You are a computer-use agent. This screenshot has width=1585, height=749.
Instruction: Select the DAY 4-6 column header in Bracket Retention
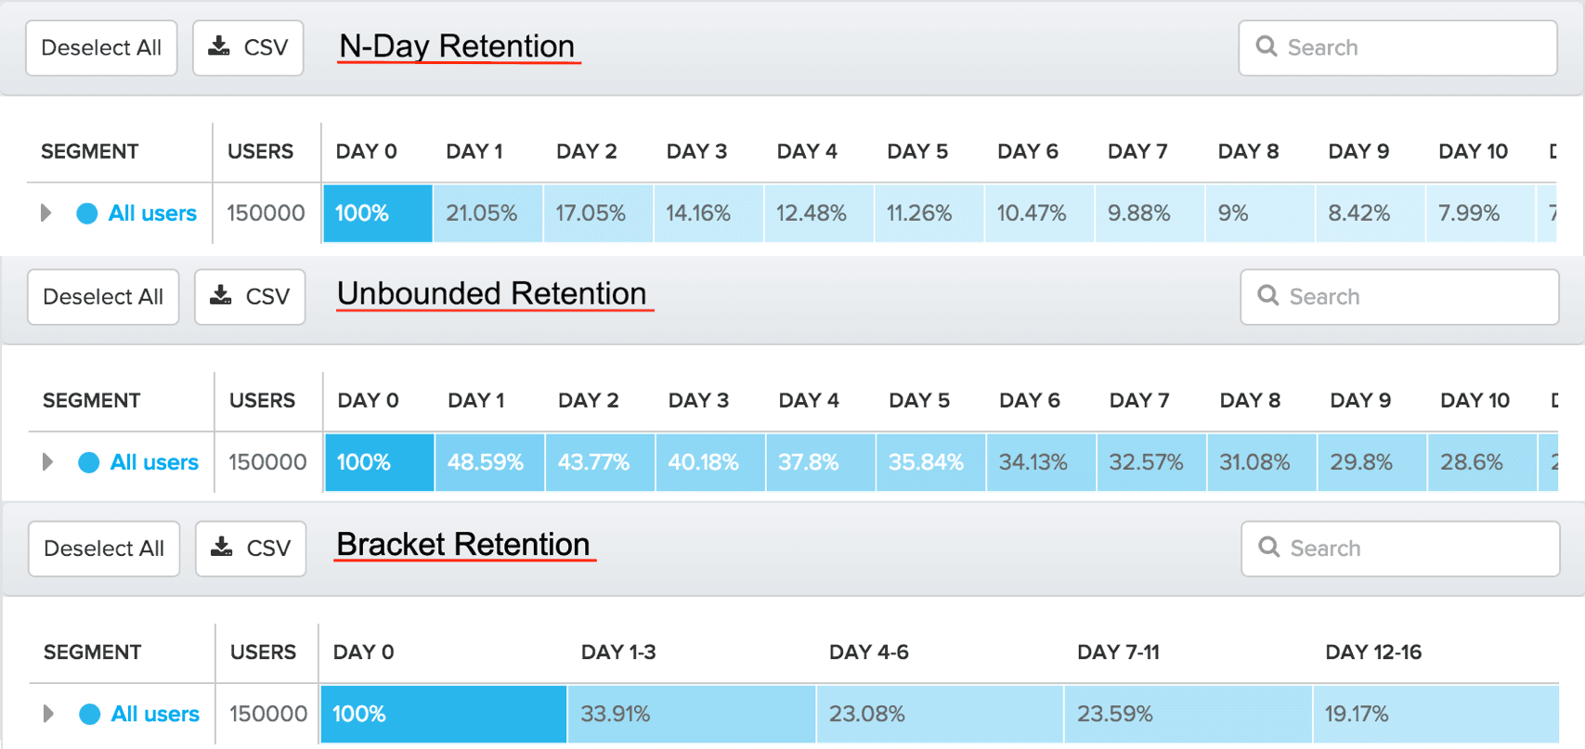(869, 652)
